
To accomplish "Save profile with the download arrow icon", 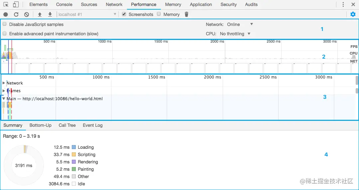I will pyautogui.click(x=50, y=14).
